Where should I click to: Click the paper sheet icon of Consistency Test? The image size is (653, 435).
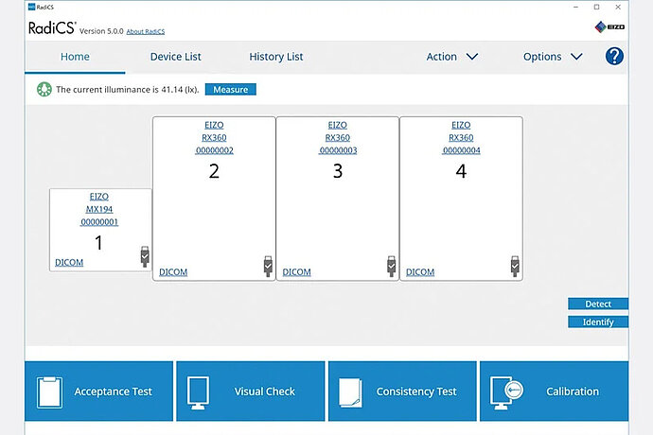click(350, 392)
